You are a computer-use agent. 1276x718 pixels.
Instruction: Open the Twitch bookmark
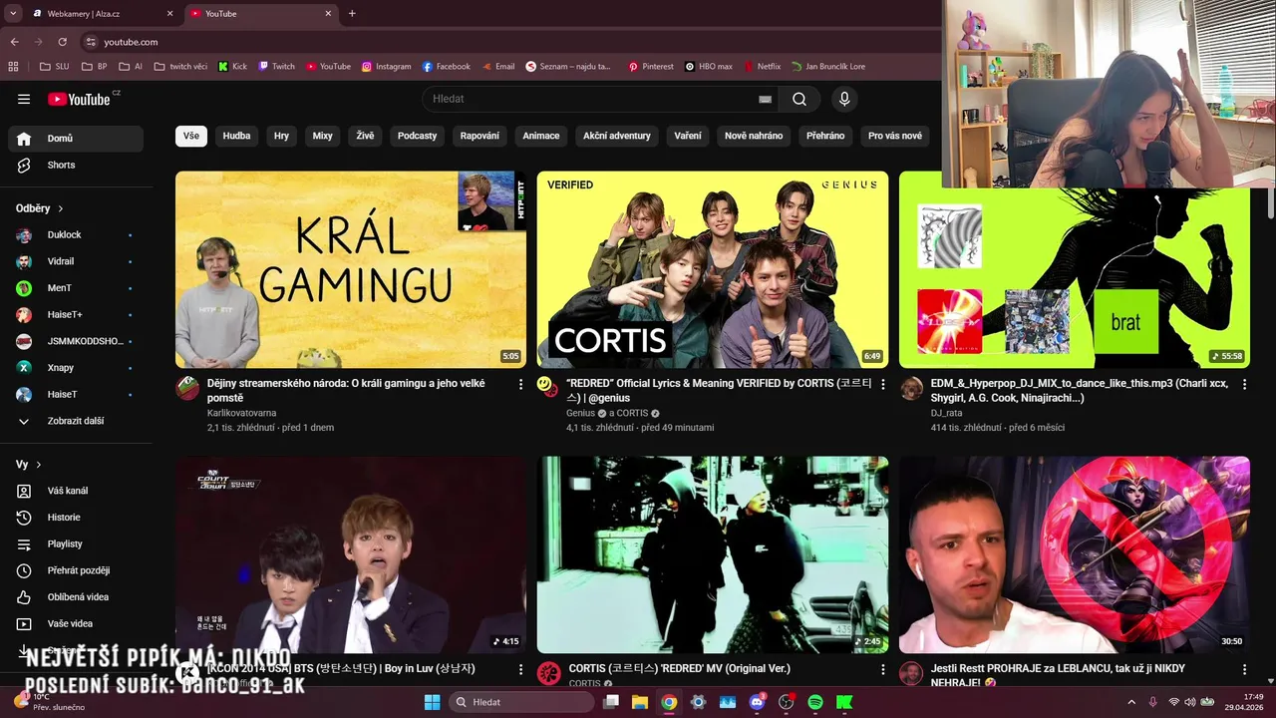point(276,67)
